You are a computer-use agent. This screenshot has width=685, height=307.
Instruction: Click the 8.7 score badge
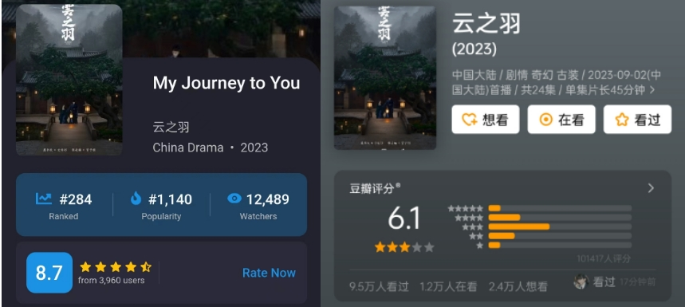[x=49, y=273]
